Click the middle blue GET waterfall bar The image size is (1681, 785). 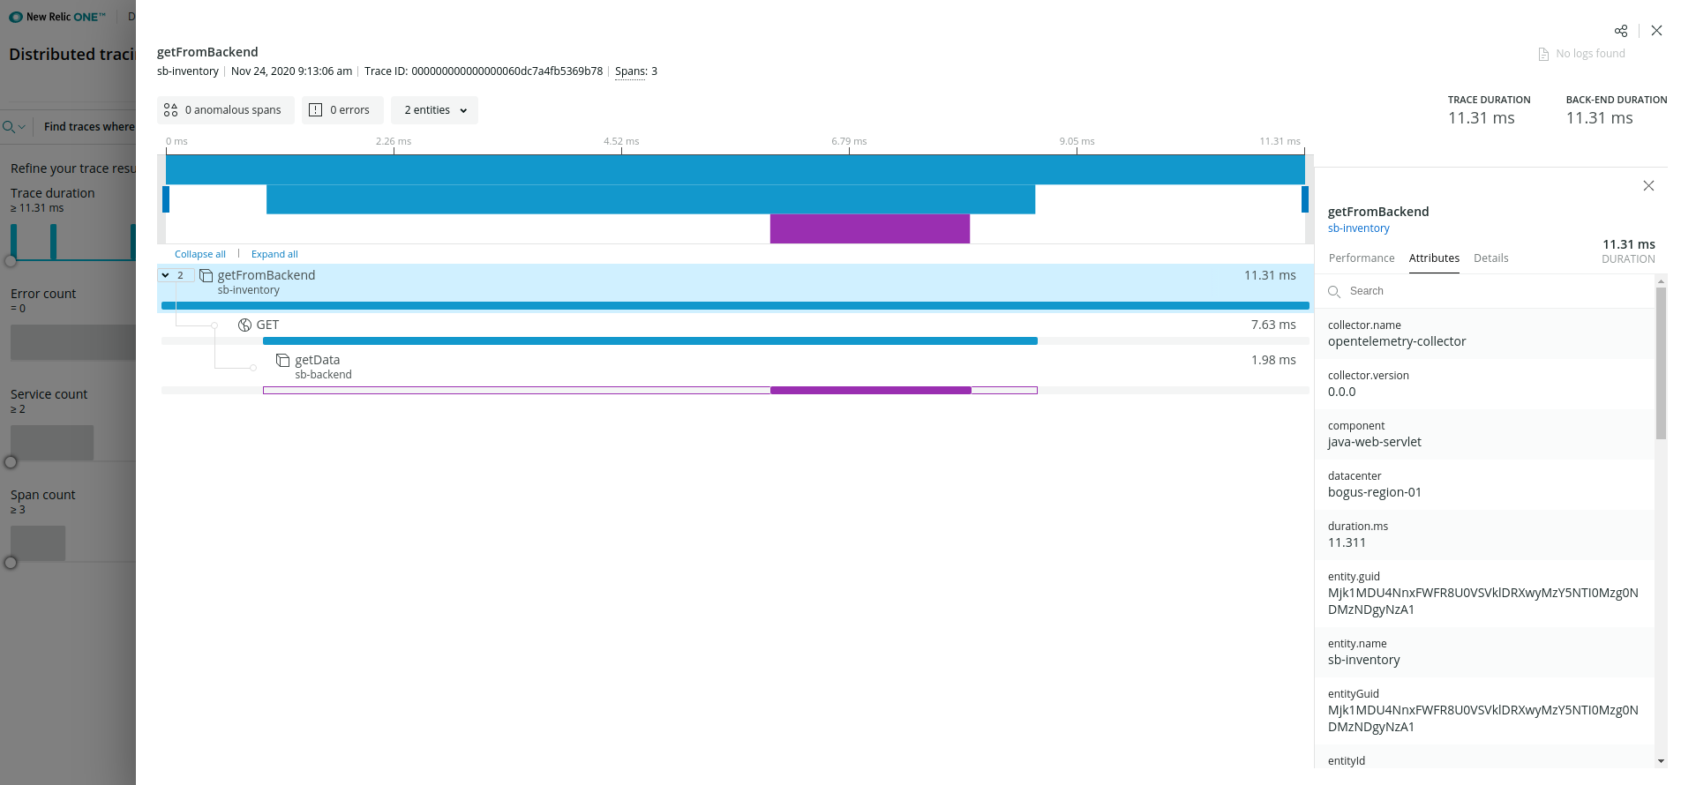650,199
